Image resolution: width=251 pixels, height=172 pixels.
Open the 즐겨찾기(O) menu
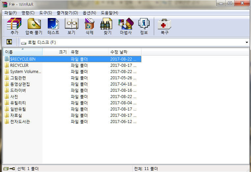[67, 13]
